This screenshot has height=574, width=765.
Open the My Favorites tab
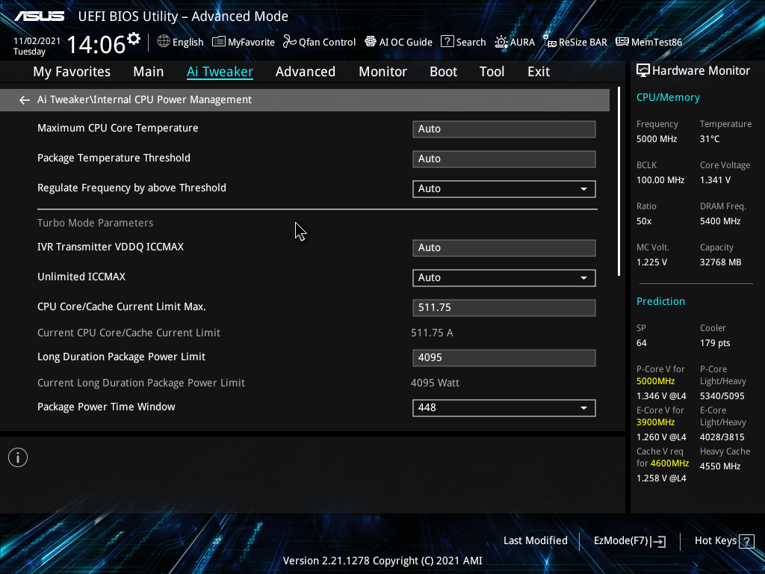[72, 72]
